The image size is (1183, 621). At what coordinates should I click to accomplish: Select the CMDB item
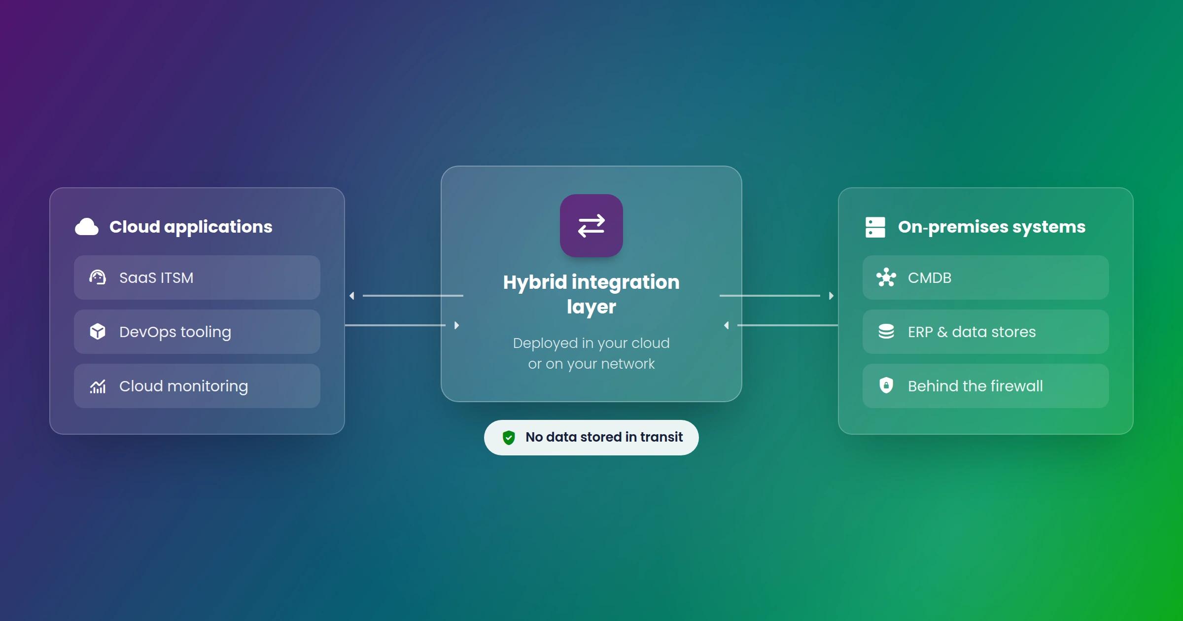[986, 277]
